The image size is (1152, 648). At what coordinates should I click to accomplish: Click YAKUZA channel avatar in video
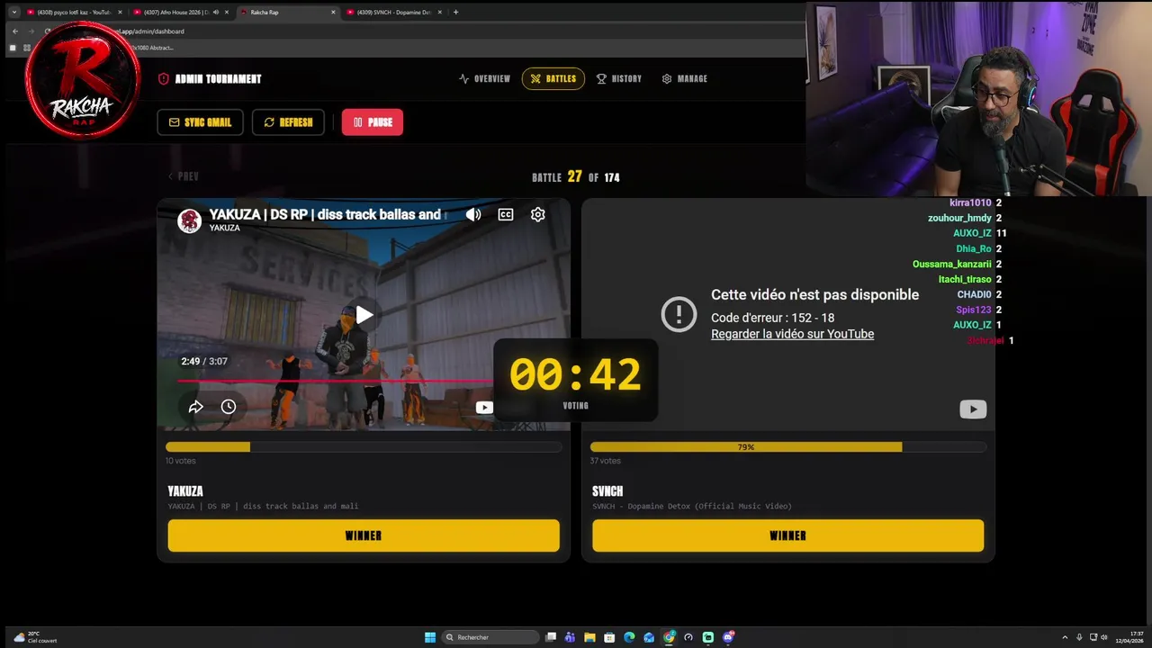tap(189, 221)
